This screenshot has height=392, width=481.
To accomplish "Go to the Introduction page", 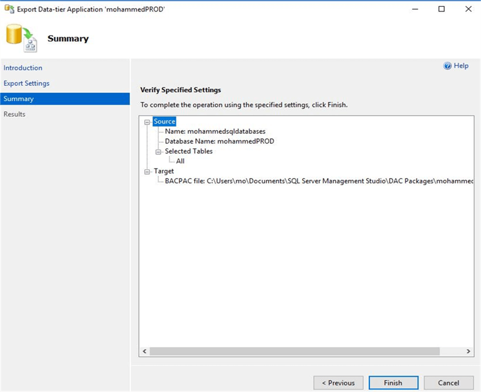I will [x=23, y=68].
